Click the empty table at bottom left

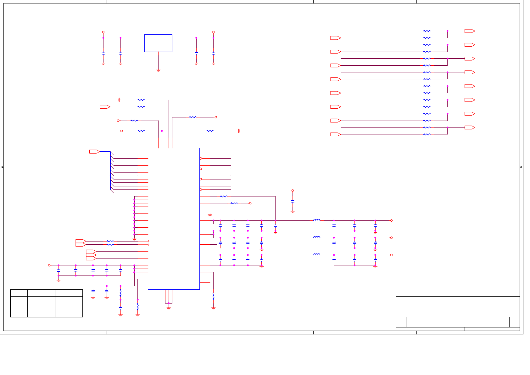pos(46,303)
